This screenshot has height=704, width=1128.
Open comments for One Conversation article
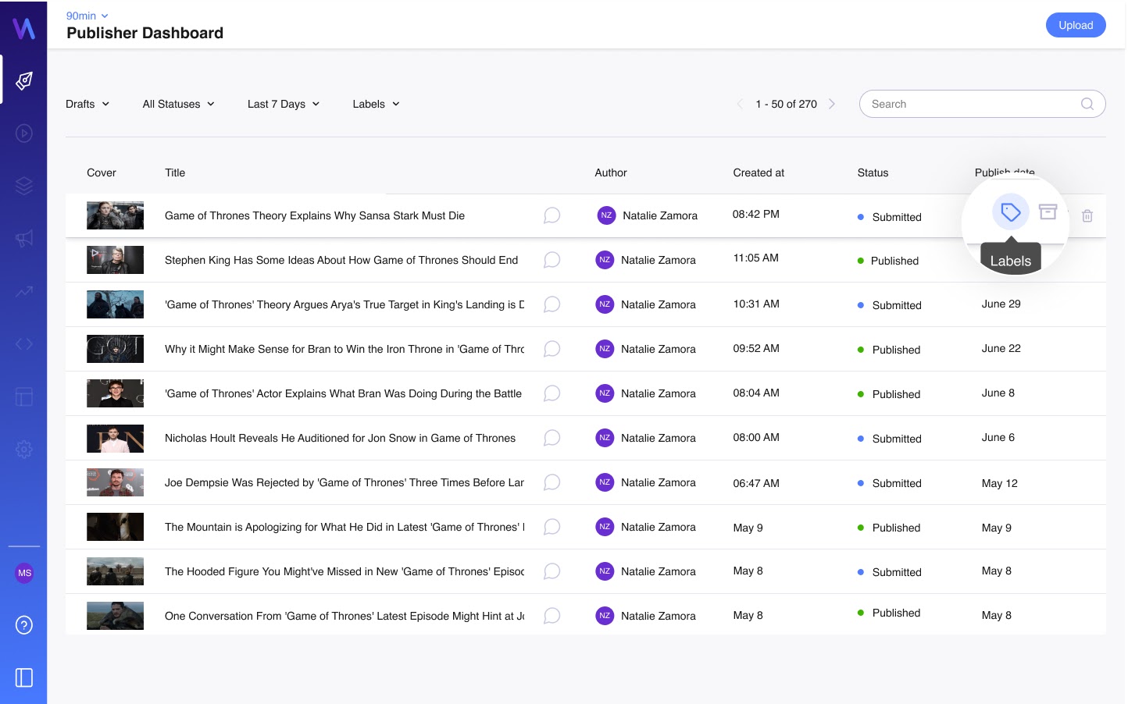coord(552,616)
